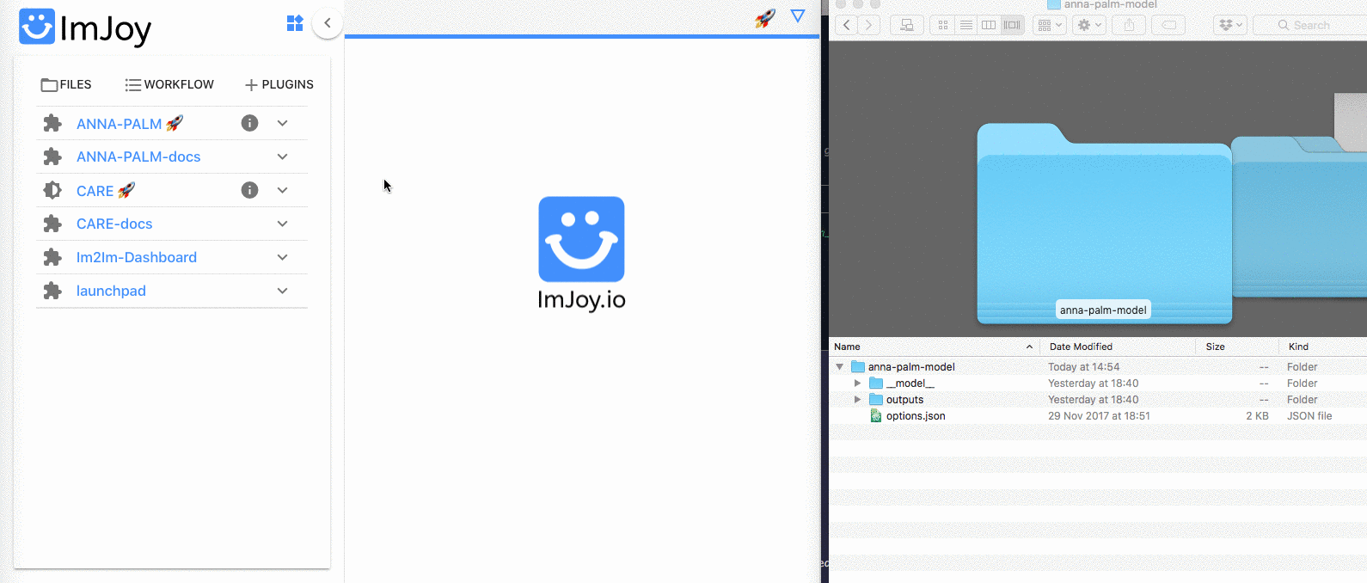Expand the ANNA-PALM plugin chevron
The height and width of the screenshot is (583, 1367).
[x=282, y=123]
